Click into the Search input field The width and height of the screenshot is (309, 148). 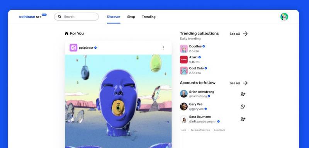76,17
